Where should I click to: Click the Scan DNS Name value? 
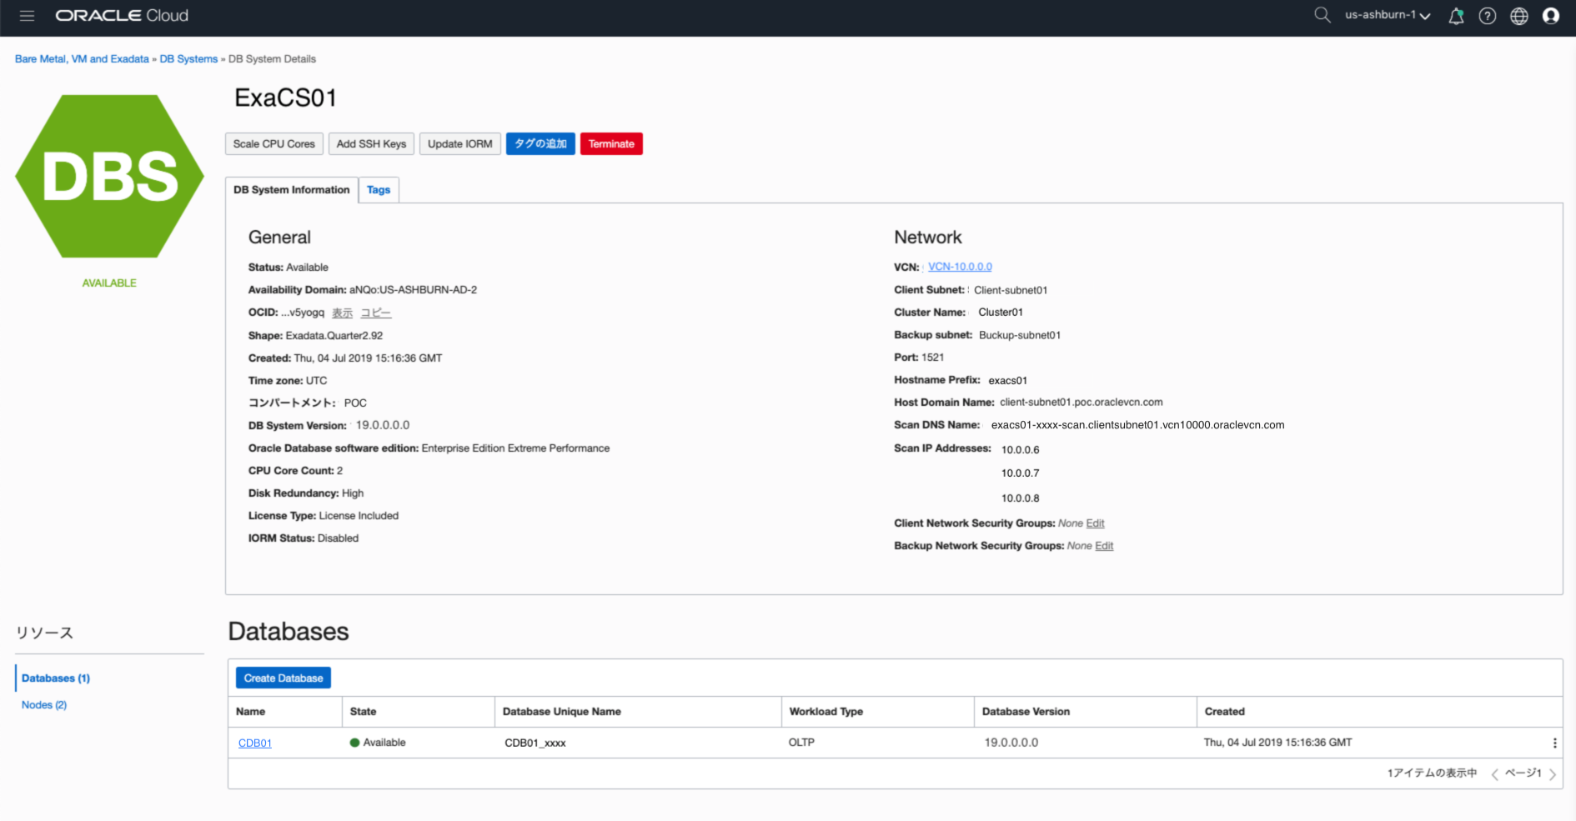[x=1137, y=425]
